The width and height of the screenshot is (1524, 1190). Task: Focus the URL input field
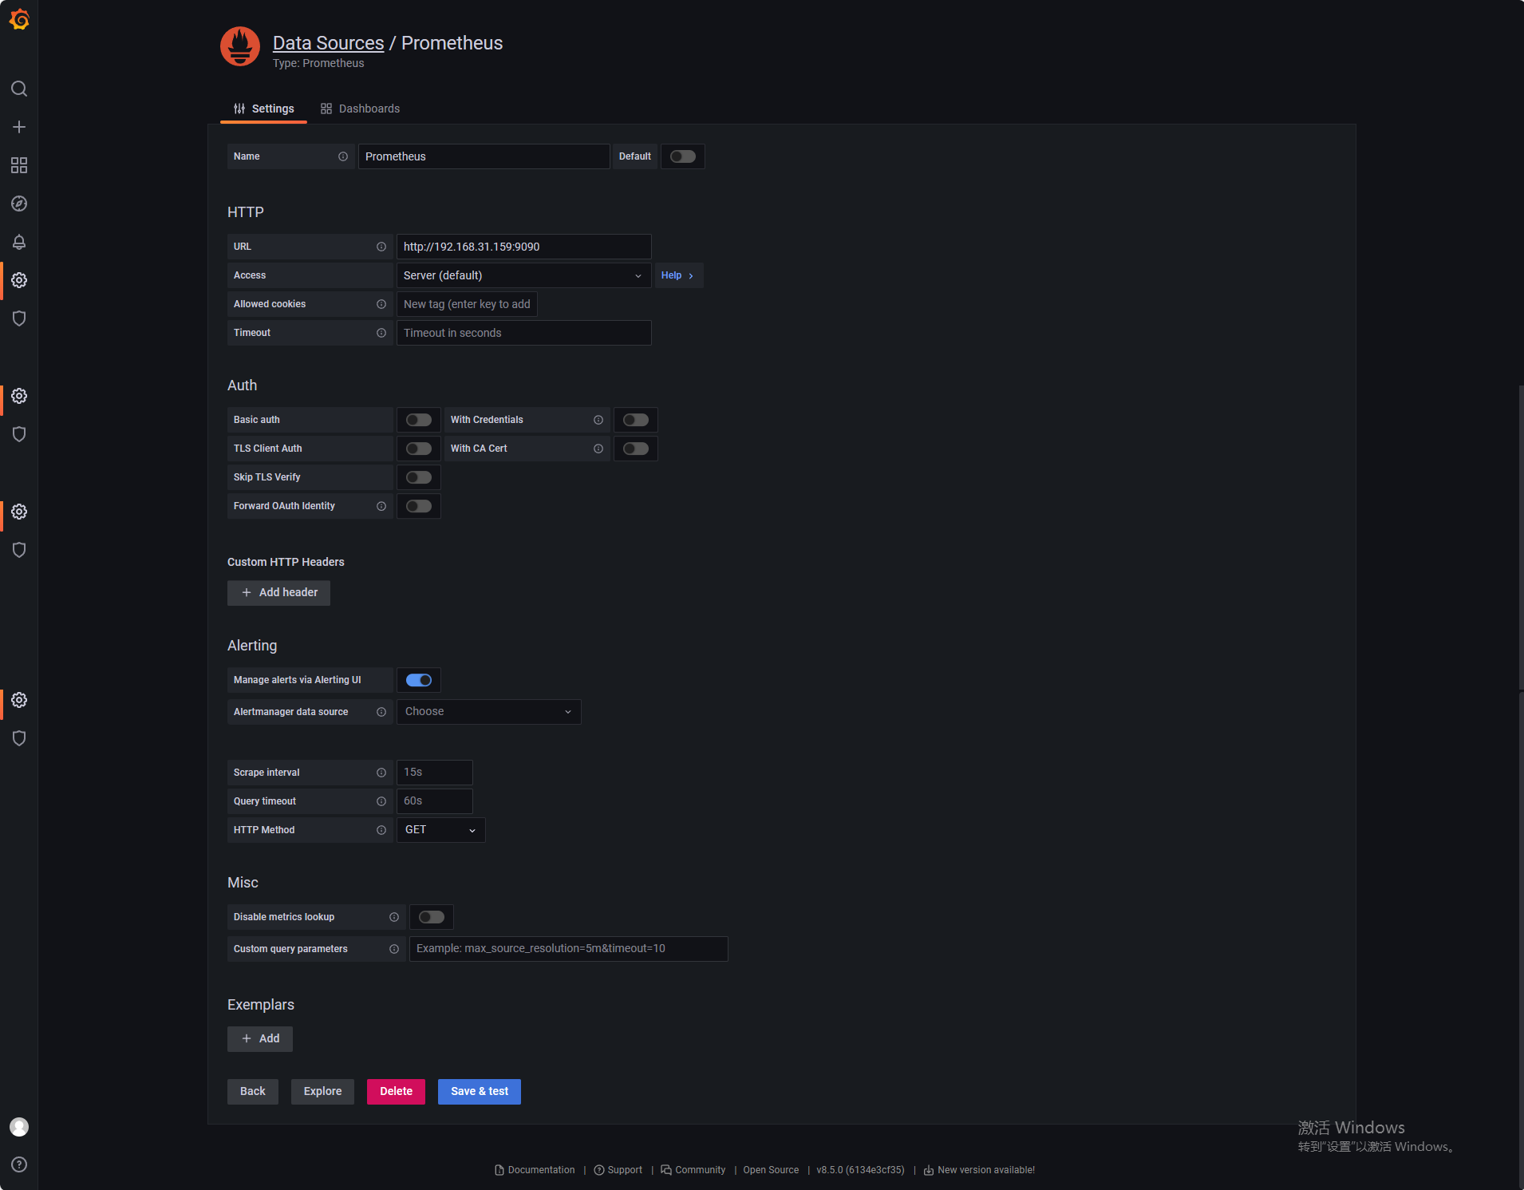coord(524,247)
